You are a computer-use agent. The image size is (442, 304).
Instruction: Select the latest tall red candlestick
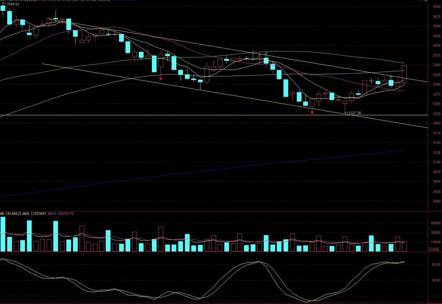[x=404, y=74]
